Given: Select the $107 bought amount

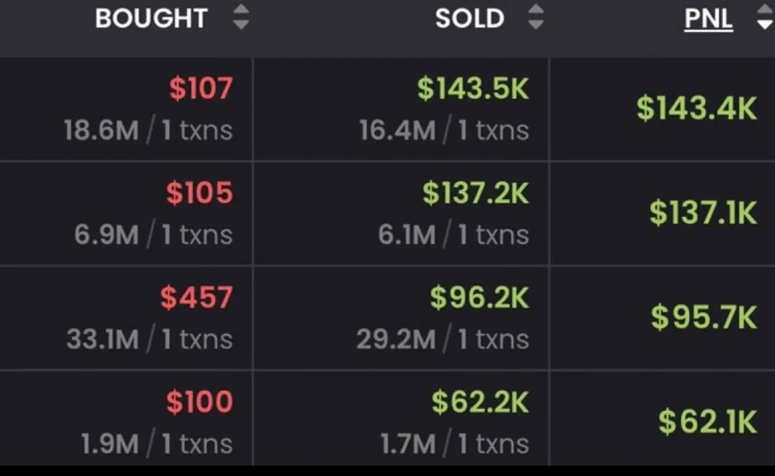Looking at the screenshot, I should pyautogui.click(x=201, y=88).
